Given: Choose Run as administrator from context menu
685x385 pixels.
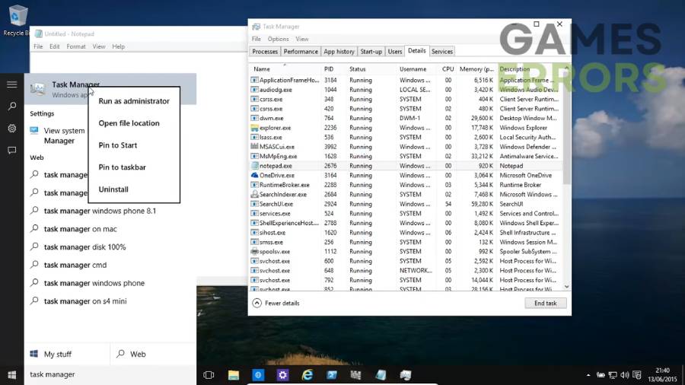Looking at the screenshot, I should tap(134, 101).
